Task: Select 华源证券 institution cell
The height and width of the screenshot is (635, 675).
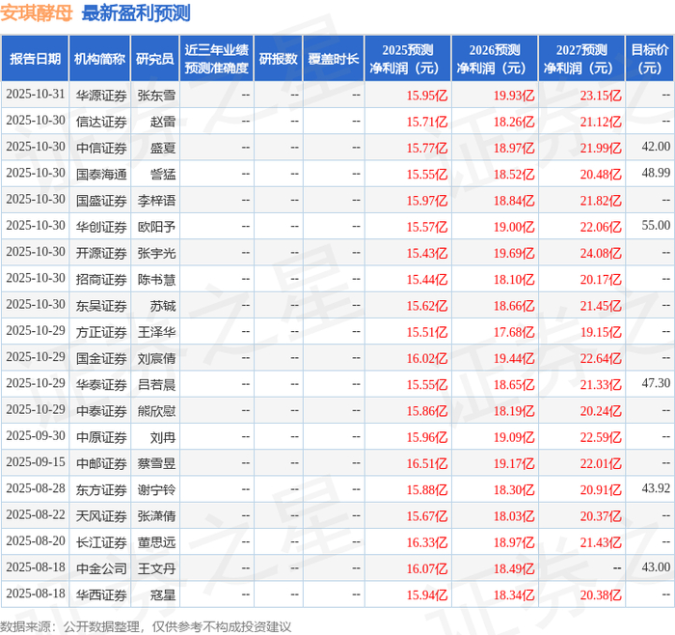Action: [x=101, y=96]
